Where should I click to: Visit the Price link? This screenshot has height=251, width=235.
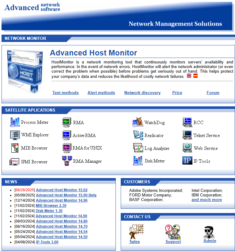coord(177,93)
